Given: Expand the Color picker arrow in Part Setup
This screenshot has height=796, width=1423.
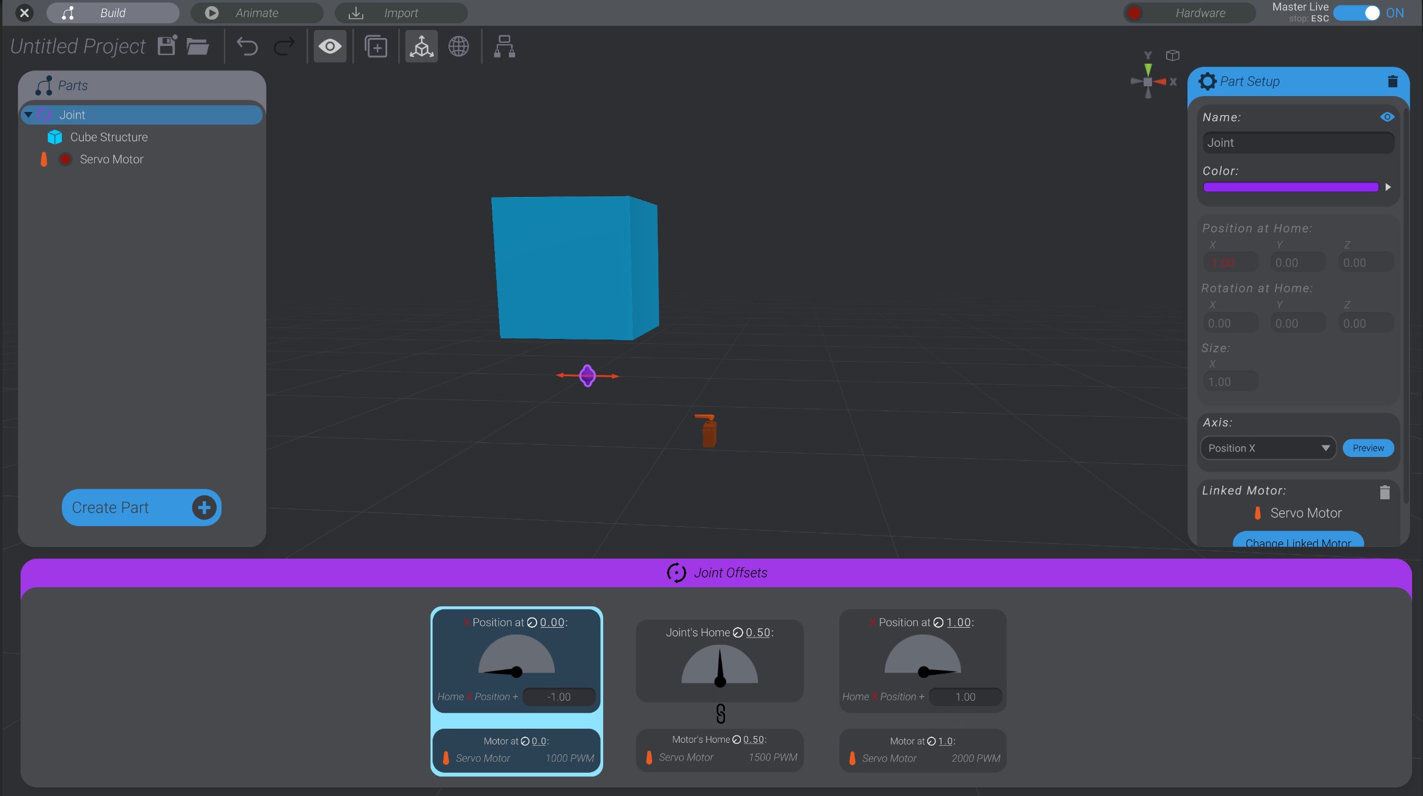Looking at the screenshot, I should point(1388,187).
